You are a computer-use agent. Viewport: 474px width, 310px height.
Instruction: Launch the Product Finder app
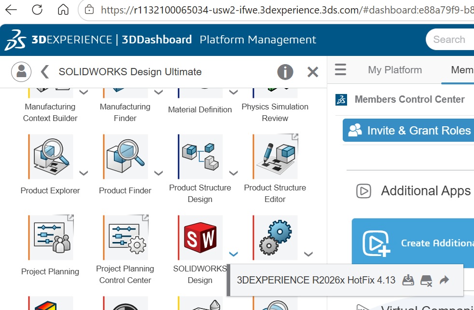tap(125, 157)
